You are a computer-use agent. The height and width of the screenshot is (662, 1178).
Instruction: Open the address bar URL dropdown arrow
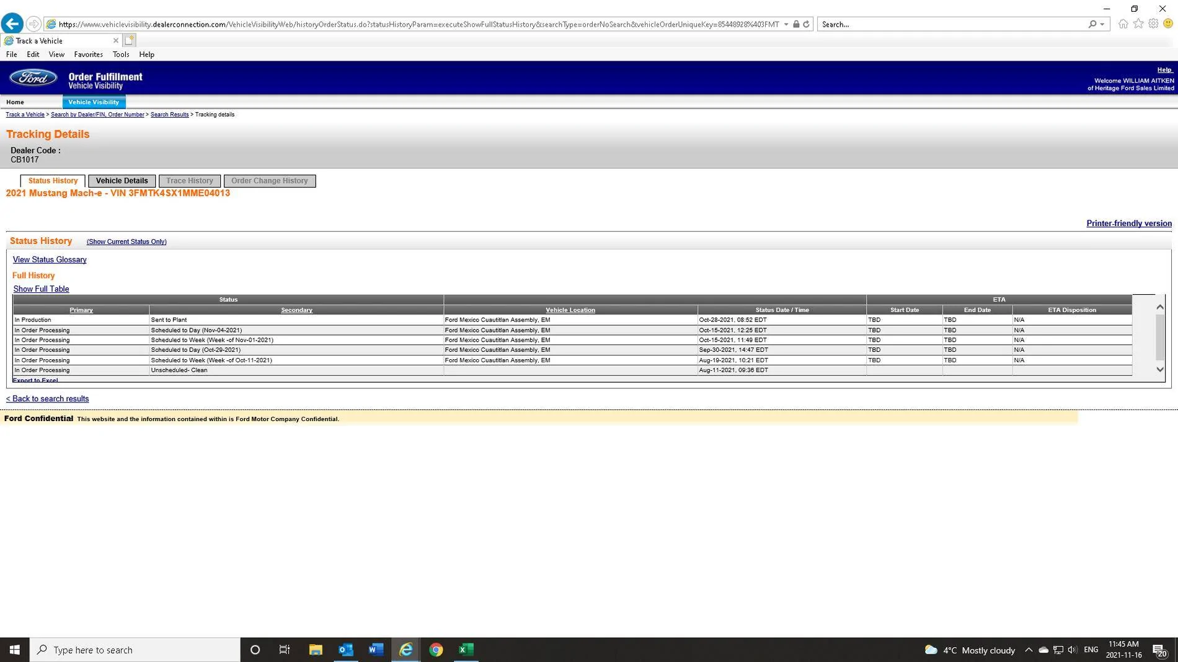786,24
